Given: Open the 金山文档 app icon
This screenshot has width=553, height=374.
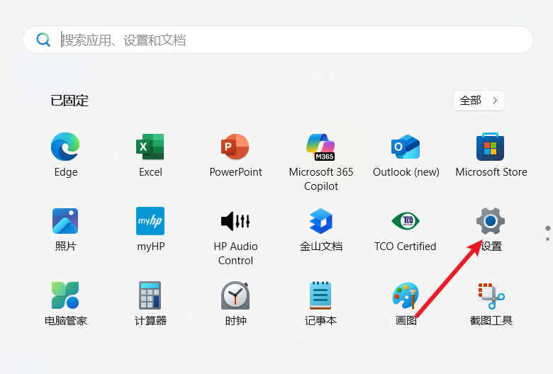Looking at the screenshot, I should [320, 221].
